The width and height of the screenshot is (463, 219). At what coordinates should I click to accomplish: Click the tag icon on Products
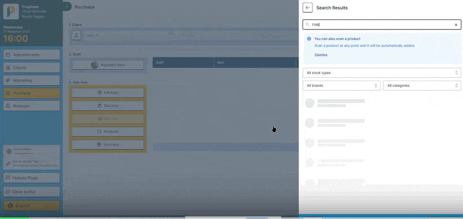tap(100, 132)
